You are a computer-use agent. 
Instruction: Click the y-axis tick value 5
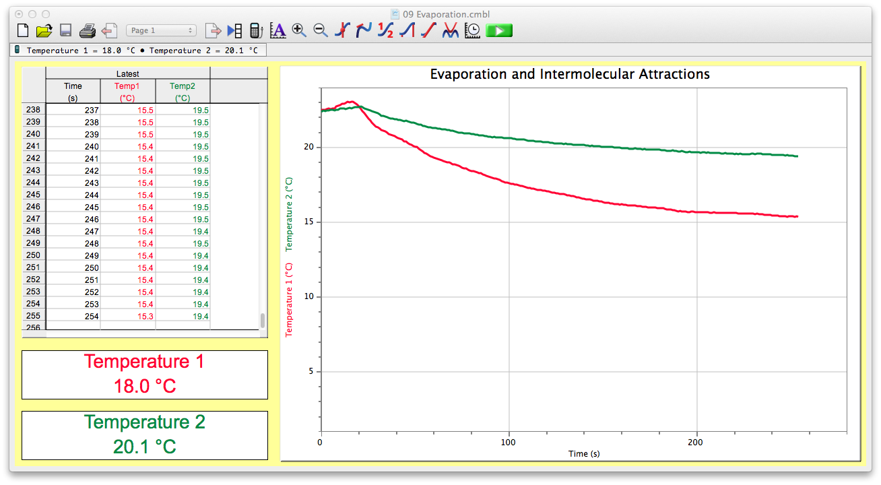coord(313,371)
